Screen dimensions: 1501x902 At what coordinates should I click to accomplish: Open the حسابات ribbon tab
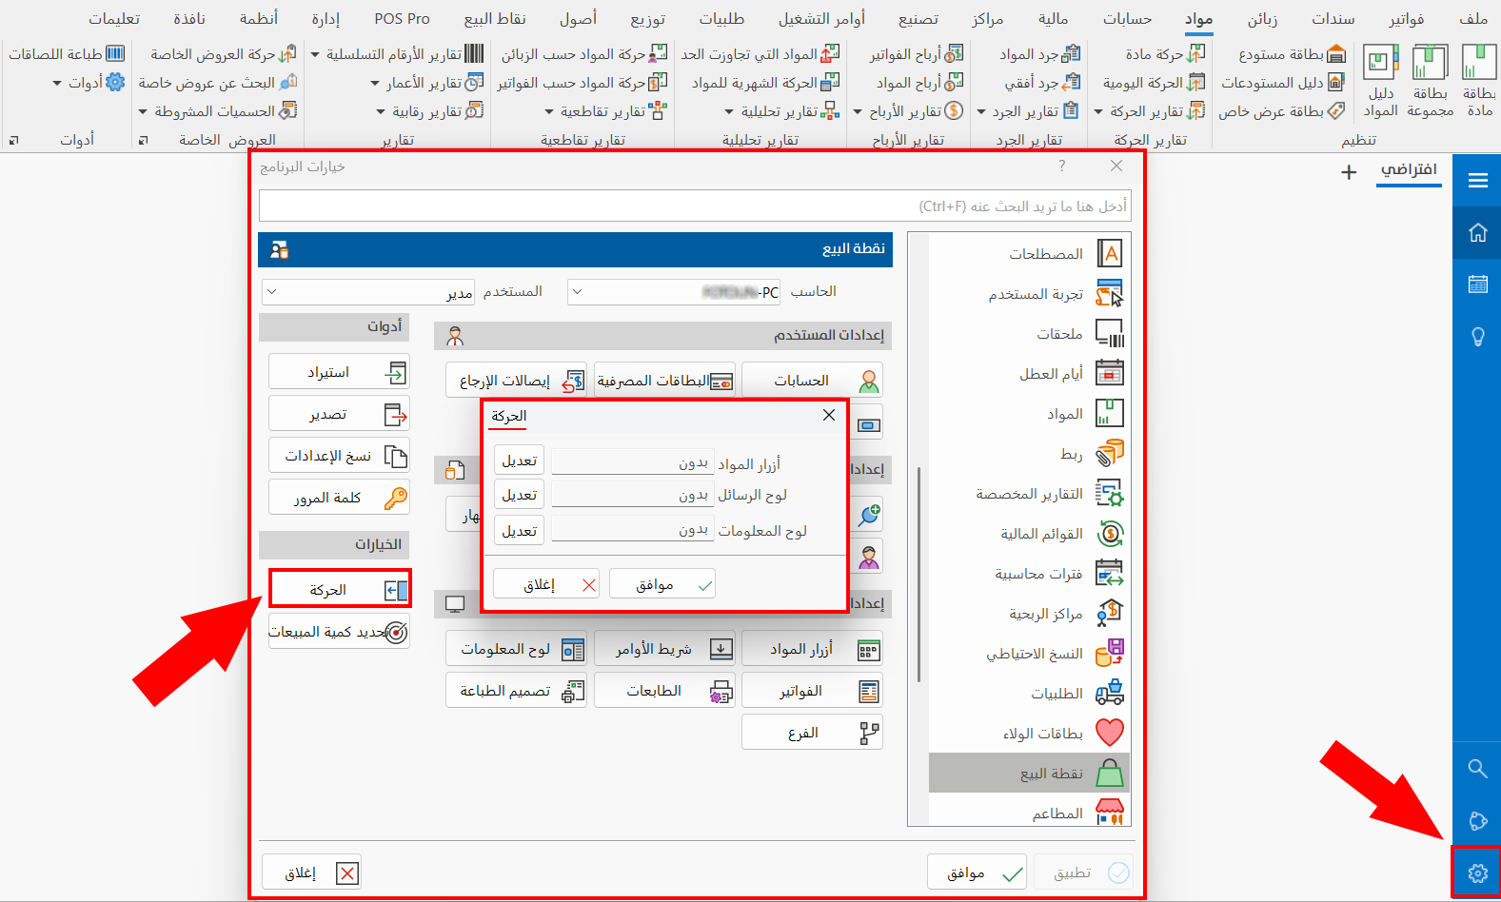[x=1127, y=18]
